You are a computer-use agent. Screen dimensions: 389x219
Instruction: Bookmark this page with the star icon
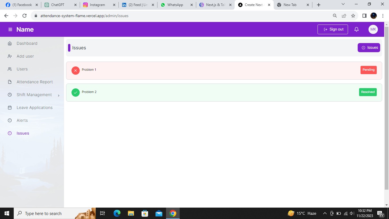(353, 16)
